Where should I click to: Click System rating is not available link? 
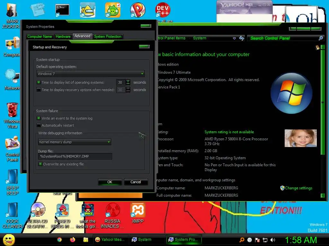click(229, 132)
